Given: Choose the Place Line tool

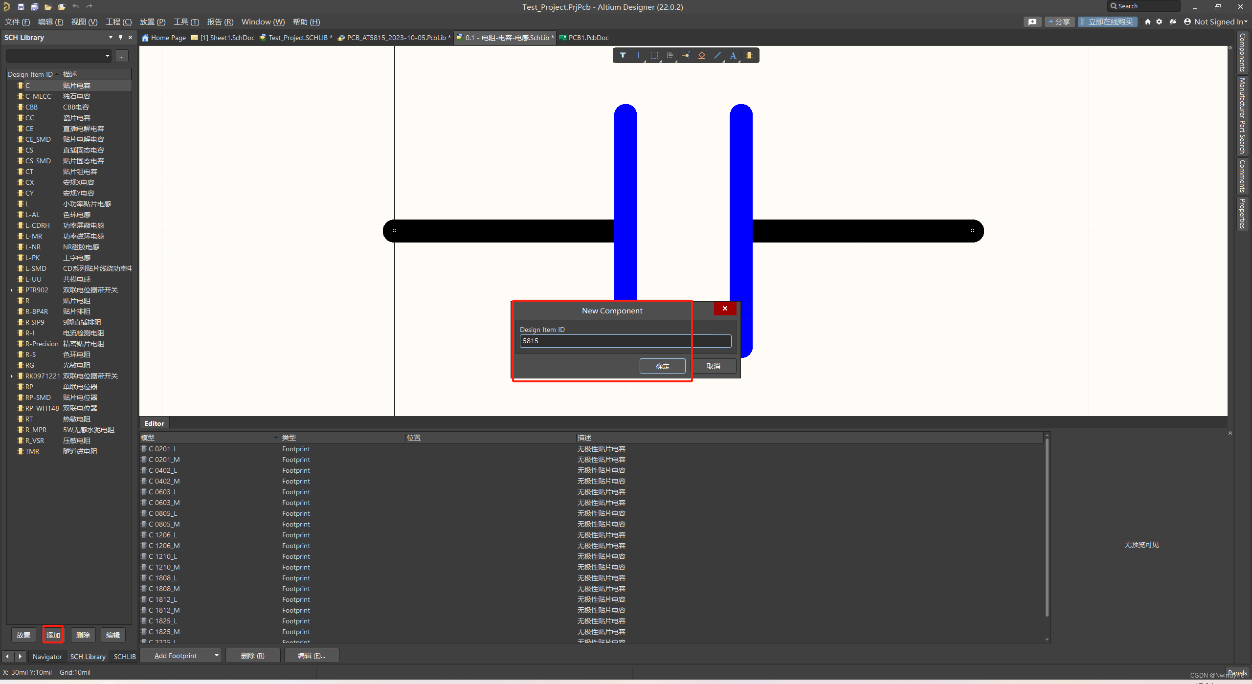Looking at the screenshot, I should coord(717,55).
